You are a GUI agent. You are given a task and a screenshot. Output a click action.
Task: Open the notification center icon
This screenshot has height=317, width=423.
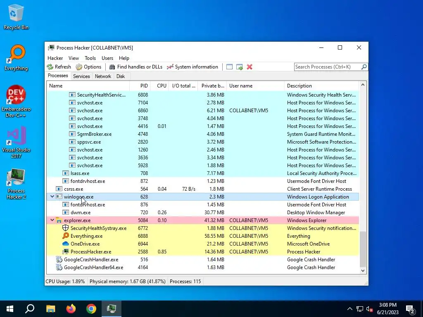tap(410, 309)
